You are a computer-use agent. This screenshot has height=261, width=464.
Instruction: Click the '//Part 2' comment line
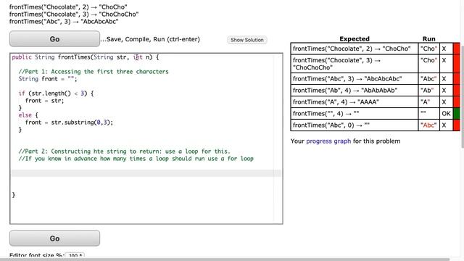(x=124, y=152)
